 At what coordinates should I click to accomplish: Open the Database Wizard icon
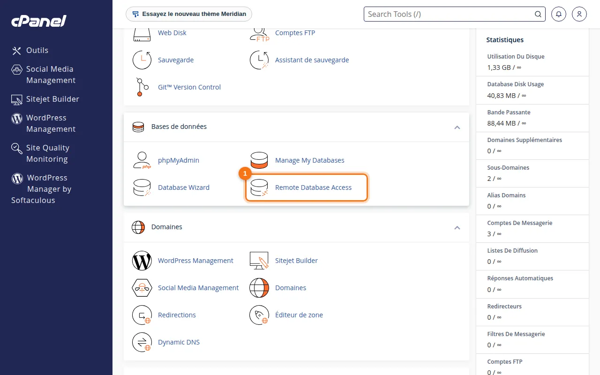coord(142,187)
